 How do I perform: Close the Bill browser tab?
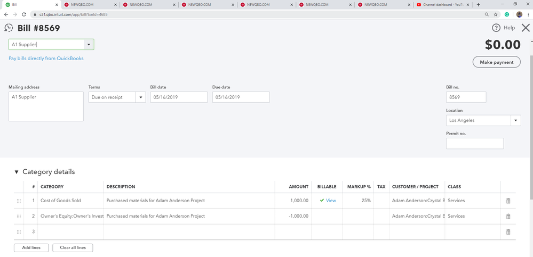click(57, 5)
